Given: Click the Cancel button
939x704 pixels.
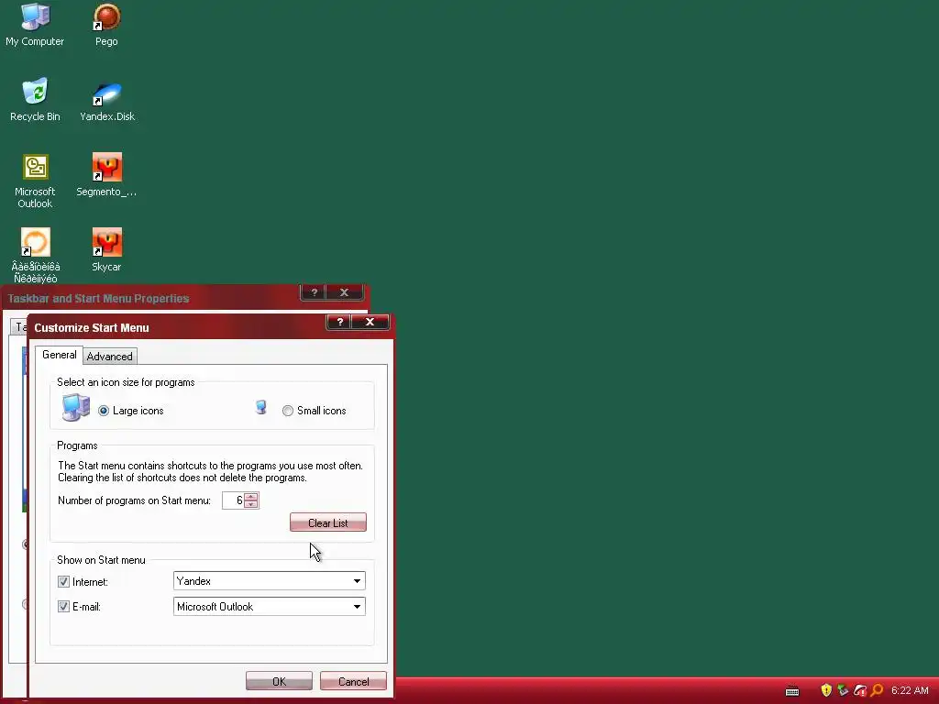Looking at the screenshot, I should coord(353,681).
